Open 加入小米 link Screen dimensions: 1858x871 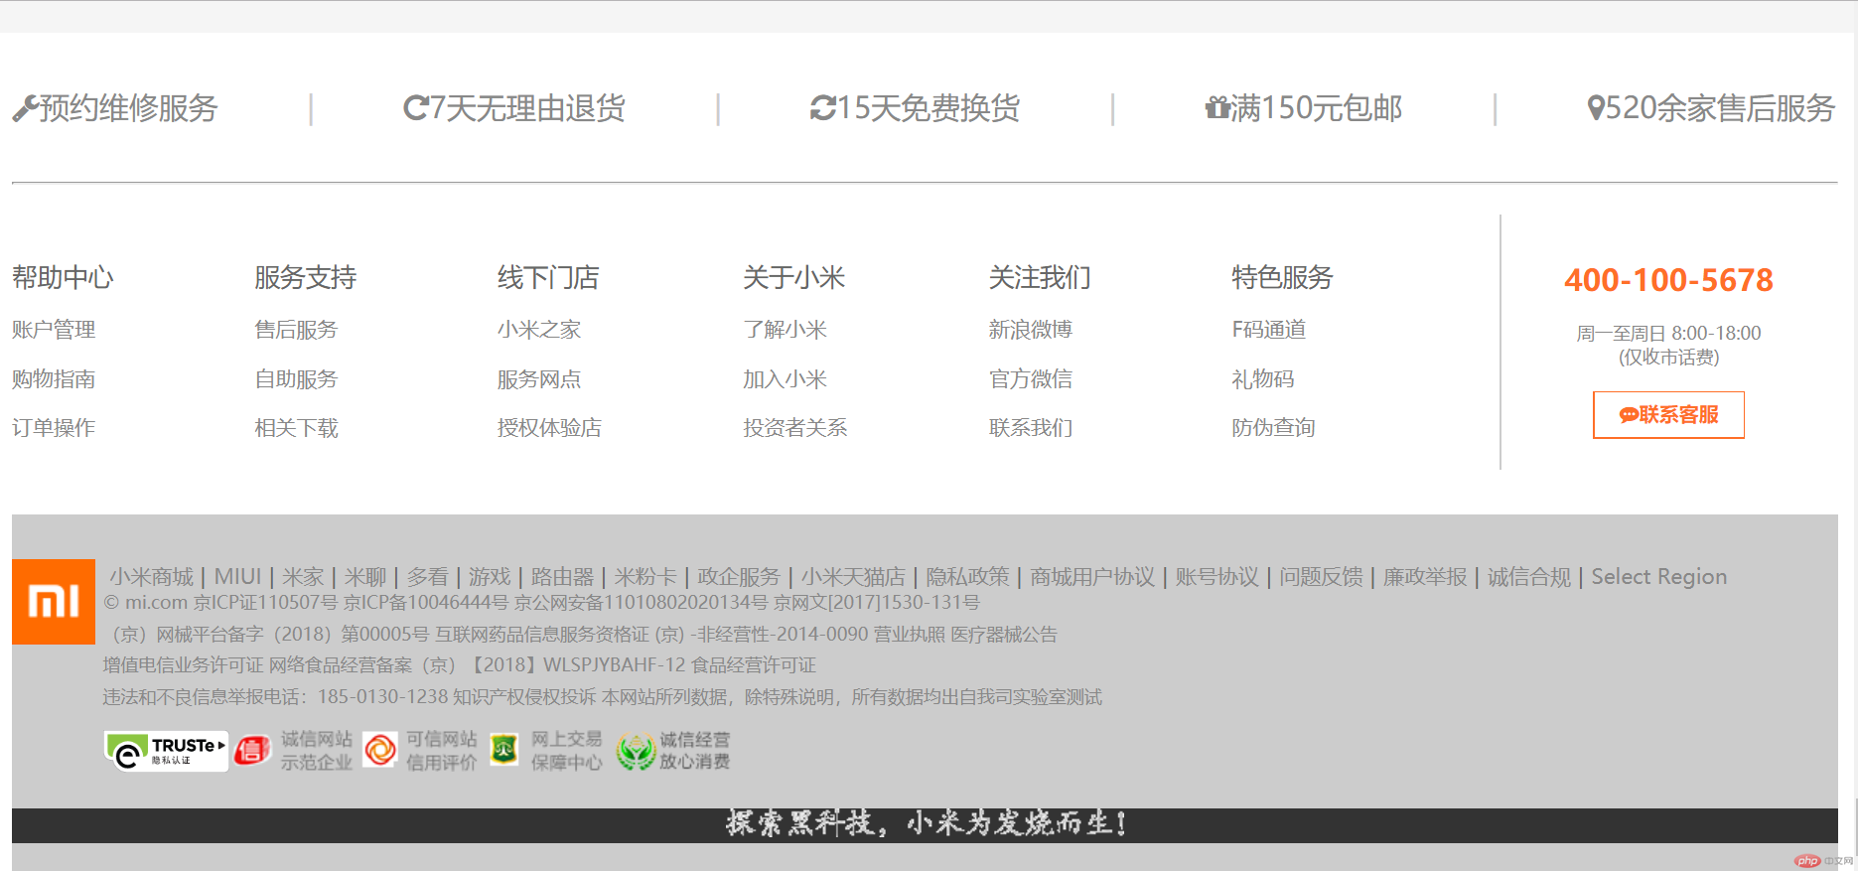tap(785, 379)
